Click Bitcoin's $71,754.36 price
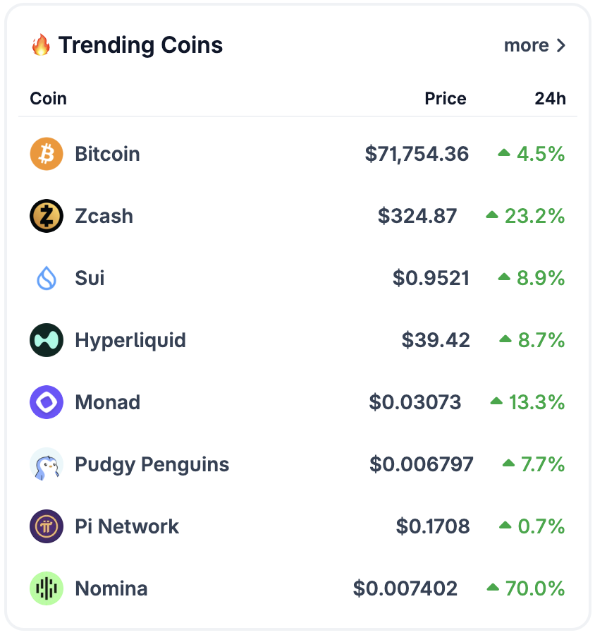 coord(417,154)
